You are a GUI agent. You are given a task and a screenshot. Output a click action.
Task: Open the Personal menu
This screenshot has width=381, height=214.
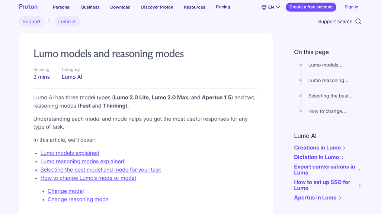(x=62, y=7)
